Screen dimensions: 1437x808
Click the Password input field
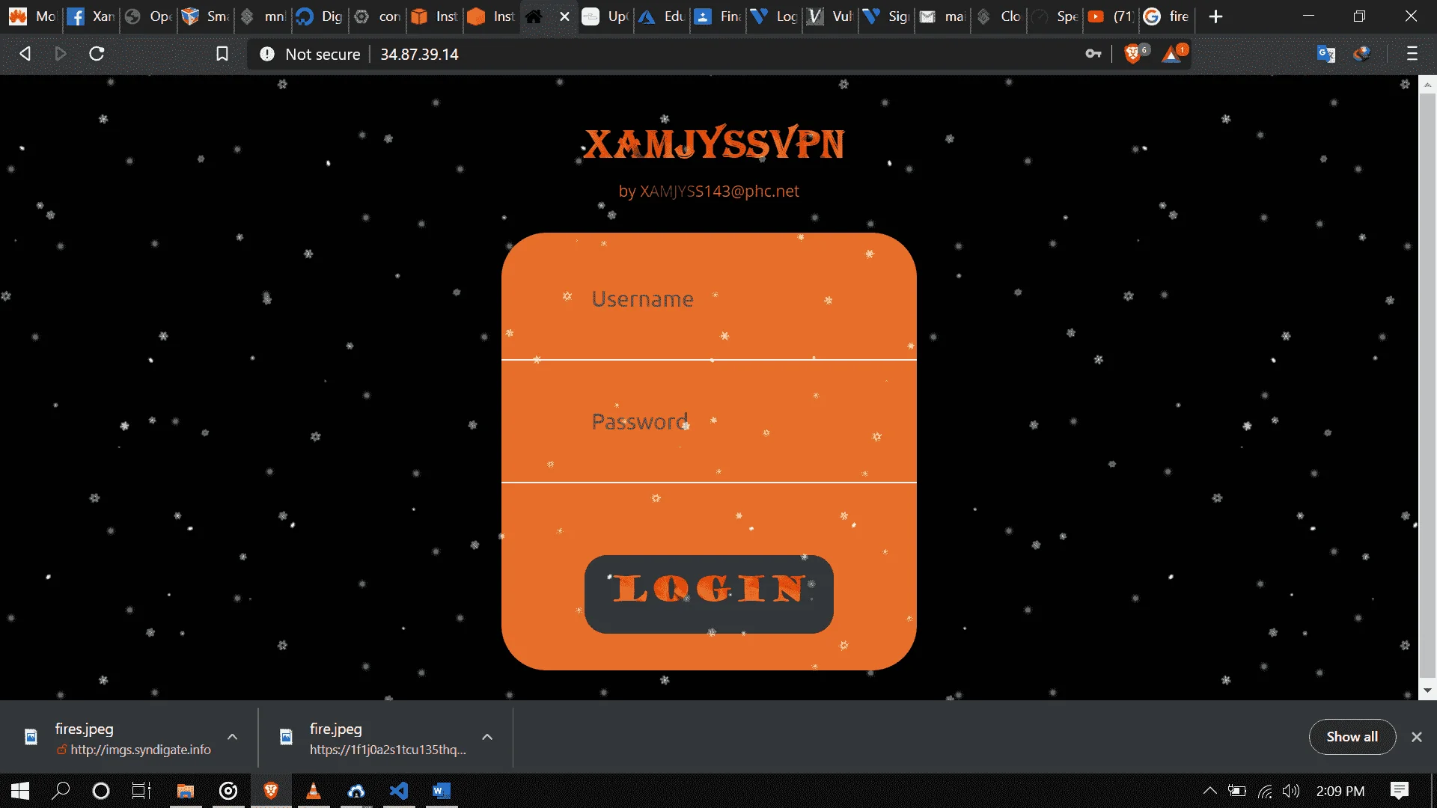click(x=709, y=422)
